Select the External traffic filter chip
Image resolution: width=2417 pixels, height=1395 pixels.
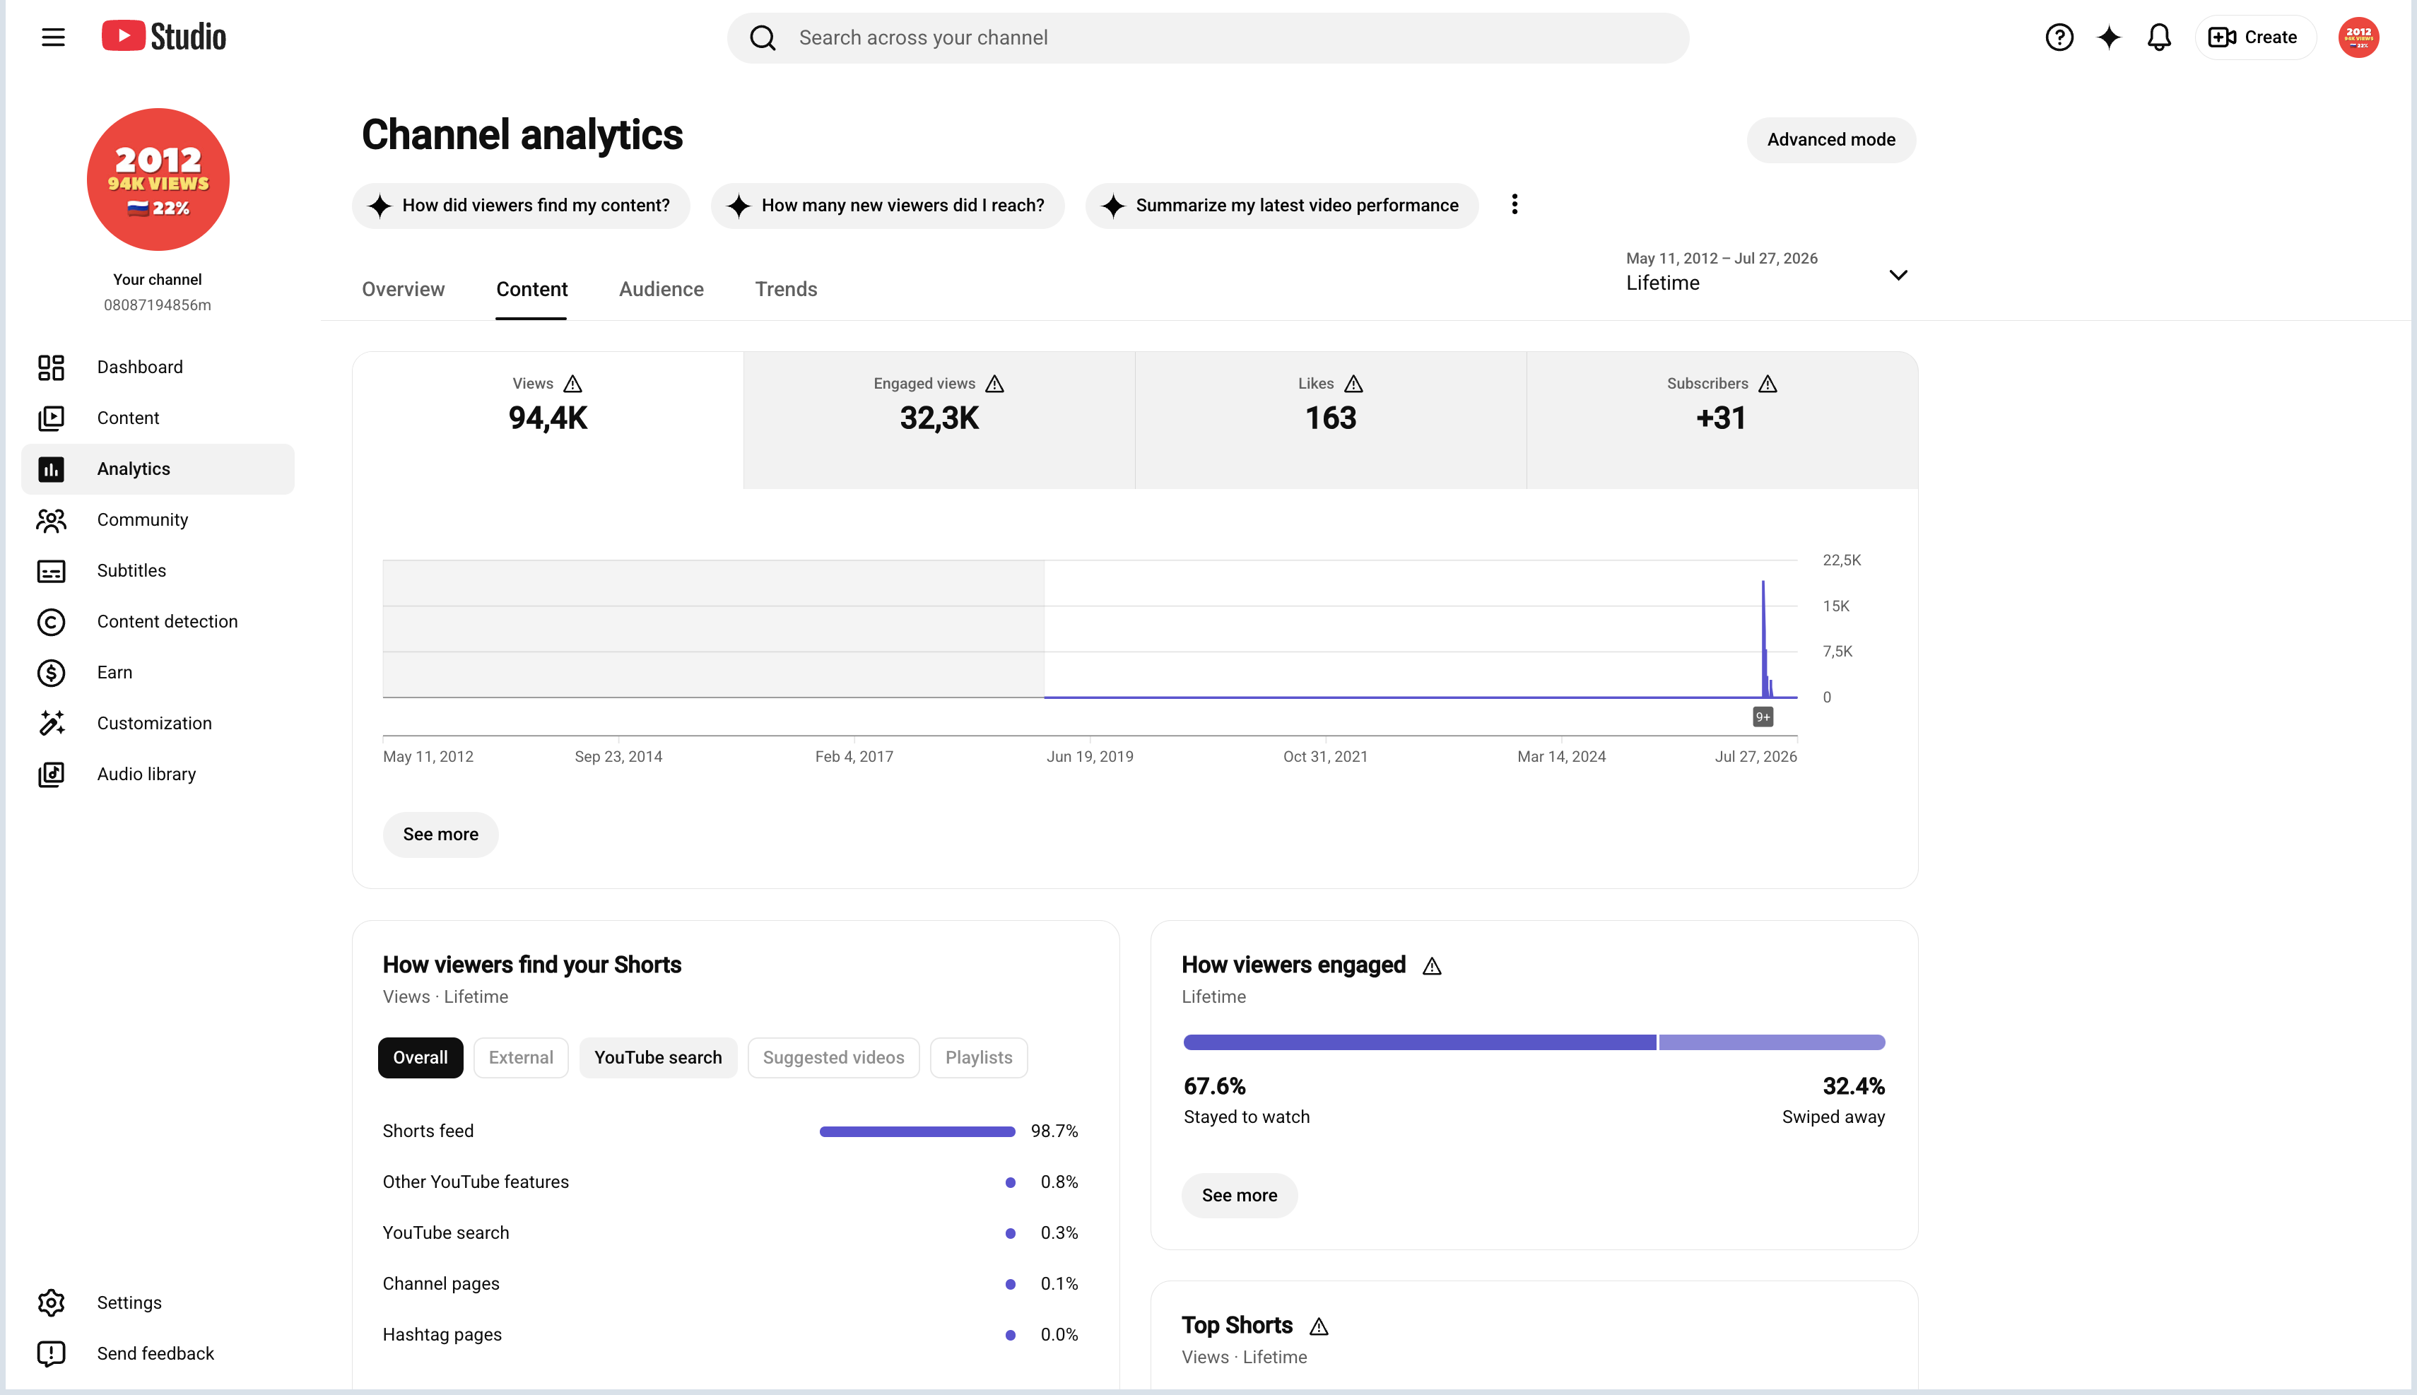[521, 1058]
